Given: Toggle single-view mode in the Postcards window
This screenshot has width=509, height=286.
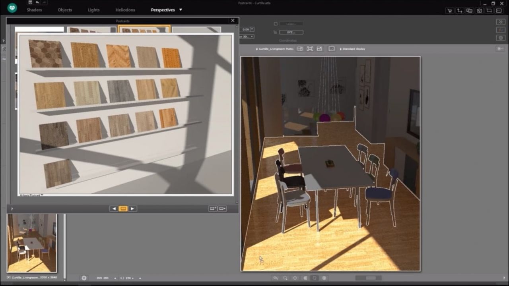Looking at the screenshot, I should tap(123, 209).
